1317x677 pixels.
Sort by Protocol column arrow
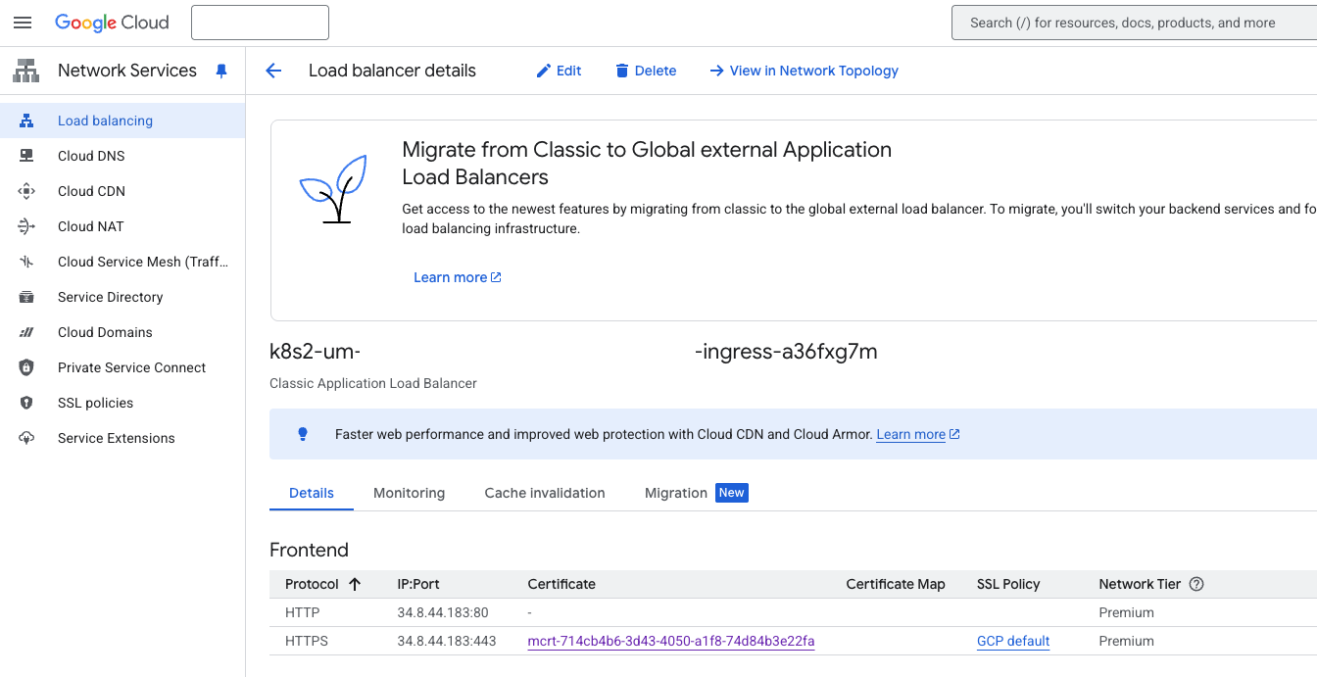[x=355, y=584]
